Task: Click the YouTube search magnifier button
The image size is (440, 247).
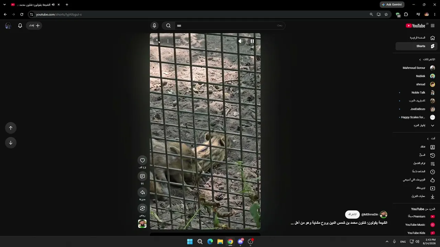Action: point(168,25)
